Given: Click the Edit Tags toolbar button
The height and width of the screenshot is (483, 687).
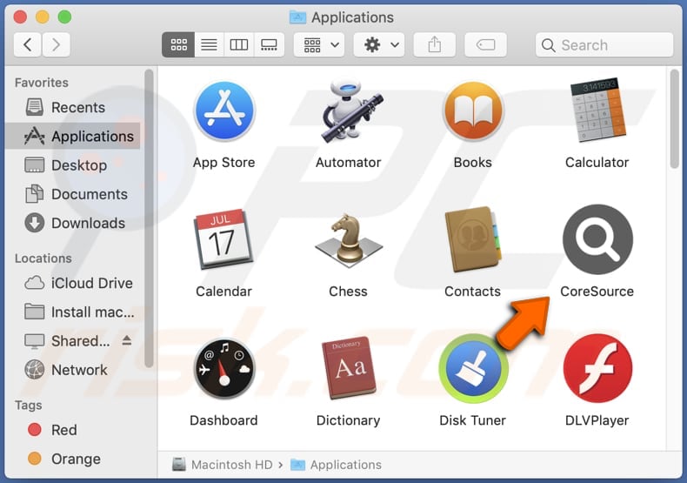Looking at the screenshot, I should coord(485,44).
